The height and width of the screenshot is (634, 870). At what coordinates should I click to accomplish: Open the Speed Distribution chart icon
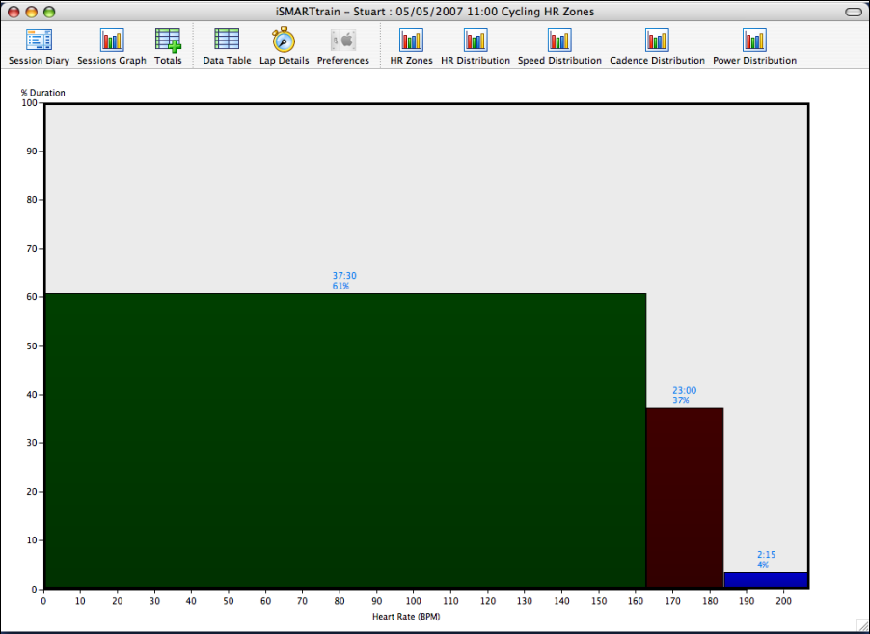click(x=559, y=40)
